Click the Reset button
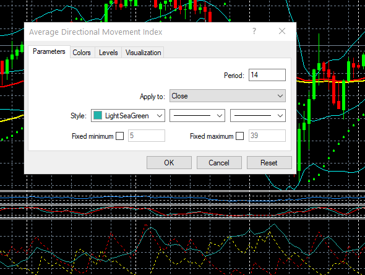Screen dimensions: 365x275 click(269, 162)
